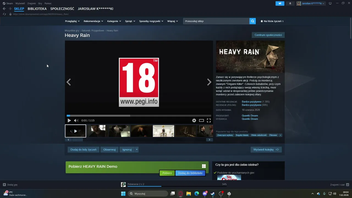This screenshot has height=198, width=352.
Task: Show hidden system tray icons
Action: point(312,194)
